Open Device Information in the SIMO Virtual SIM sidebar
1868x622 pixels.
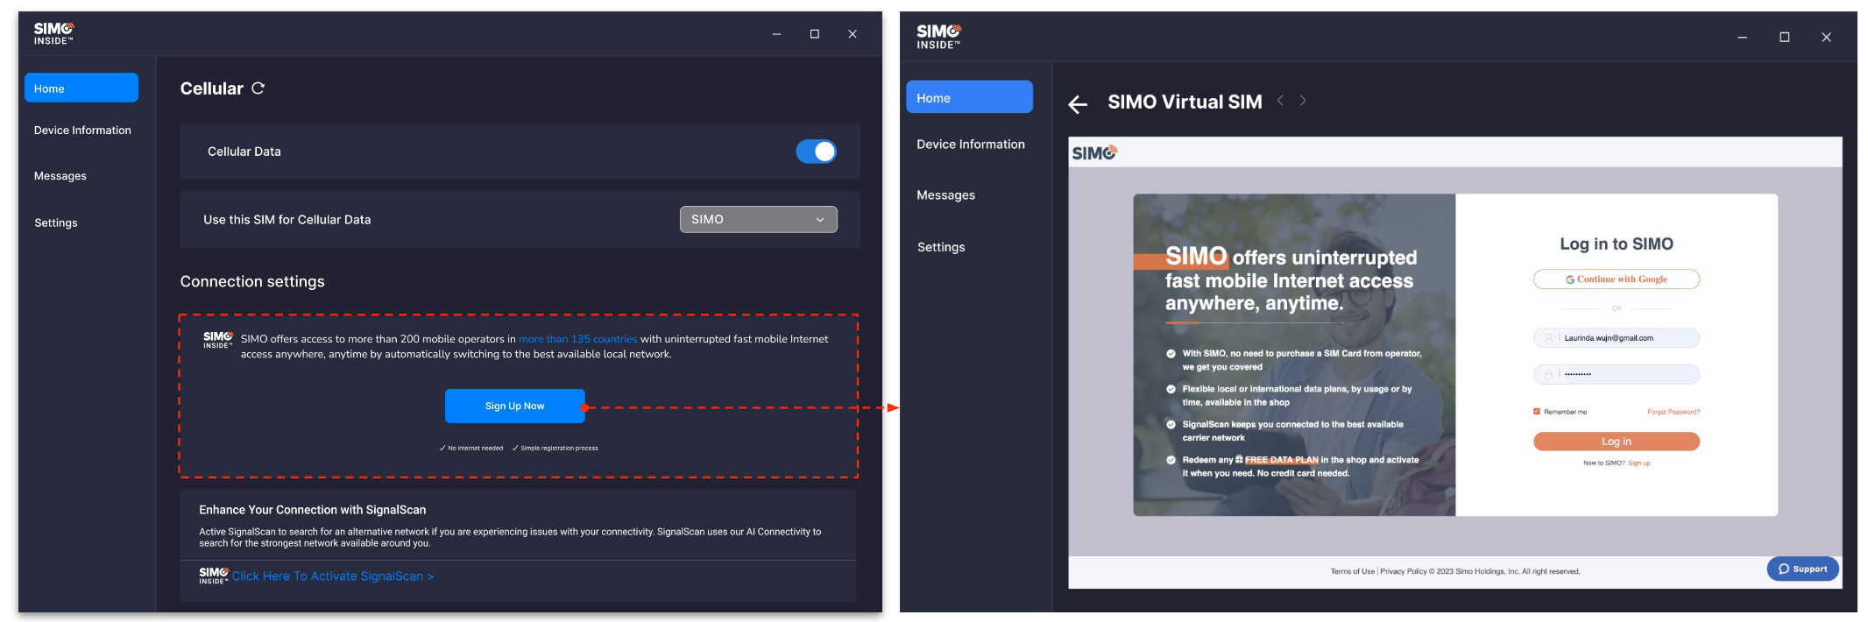click(971, 145)
